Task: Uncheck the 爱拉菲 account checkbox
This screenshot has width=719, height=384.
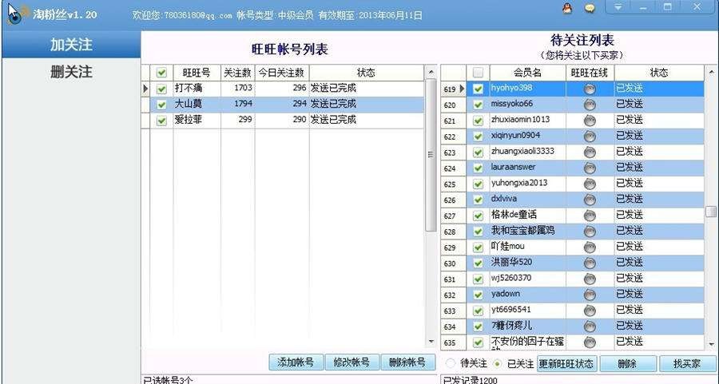Action: pos(161,121)
